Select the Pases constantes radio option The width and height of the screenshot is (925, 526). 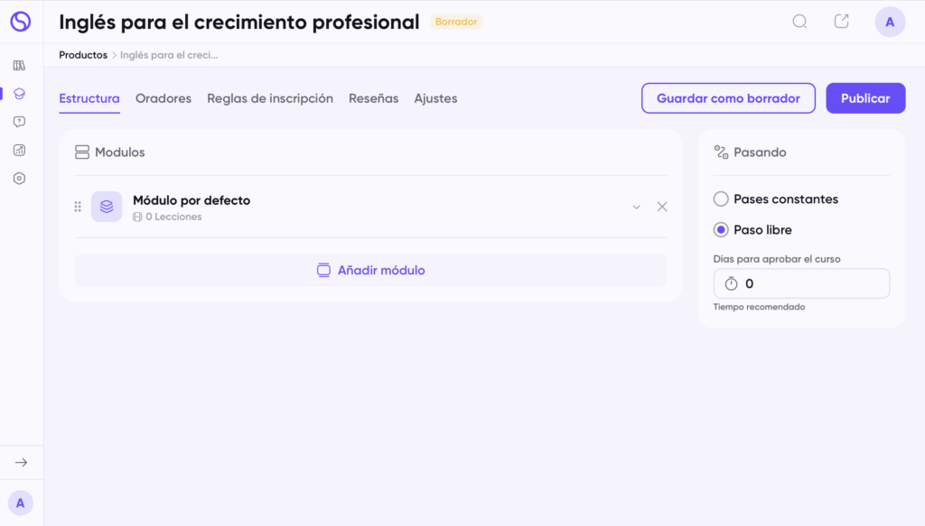[721, 199]
